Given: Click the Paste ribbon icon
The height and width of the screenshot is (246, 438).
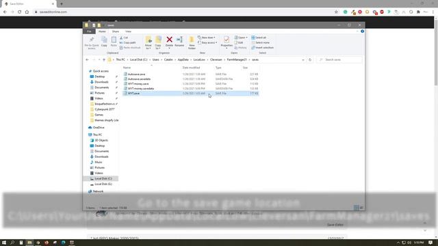Looking at the screenshot, I should (x=114, y=41).
